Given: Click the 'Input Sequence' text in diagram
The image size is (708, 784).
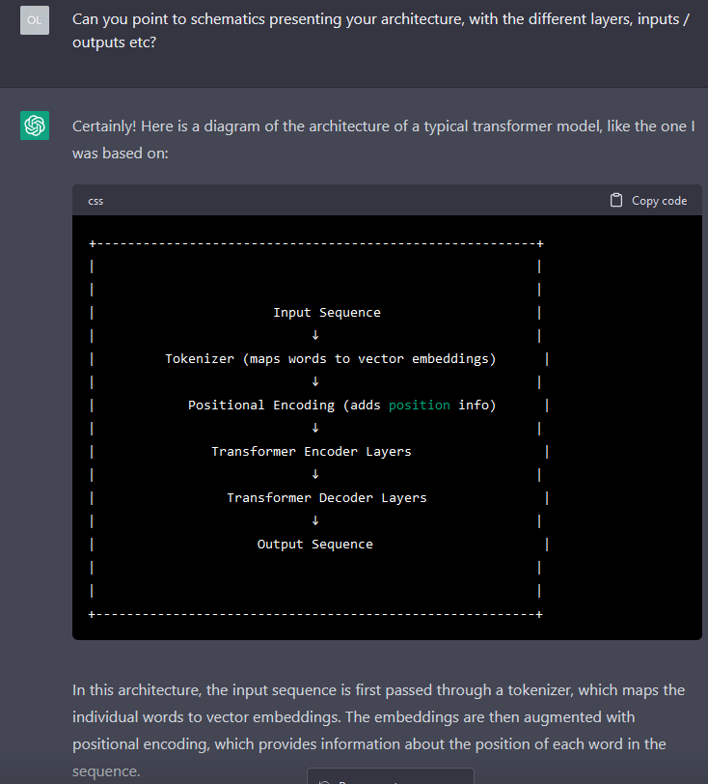Looking at the screenshot, I should pos(327,313).
